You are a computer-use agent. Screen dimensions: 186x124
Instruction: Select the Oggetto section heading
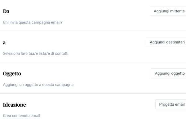click(12, 73)
